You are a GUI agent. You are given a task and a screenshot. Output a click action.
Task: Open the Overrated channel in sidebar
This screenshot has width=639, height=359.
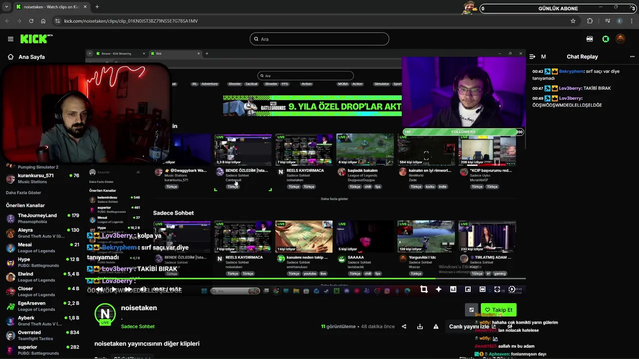coord(42,336)
